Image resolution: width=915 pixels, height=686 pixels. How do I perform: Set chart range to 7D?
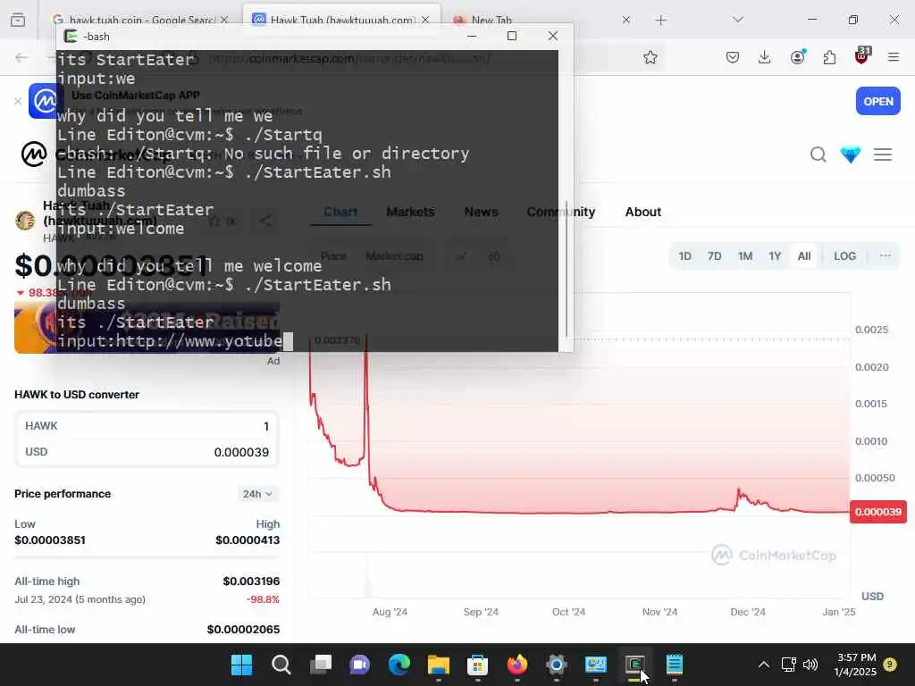pos(714,256)
